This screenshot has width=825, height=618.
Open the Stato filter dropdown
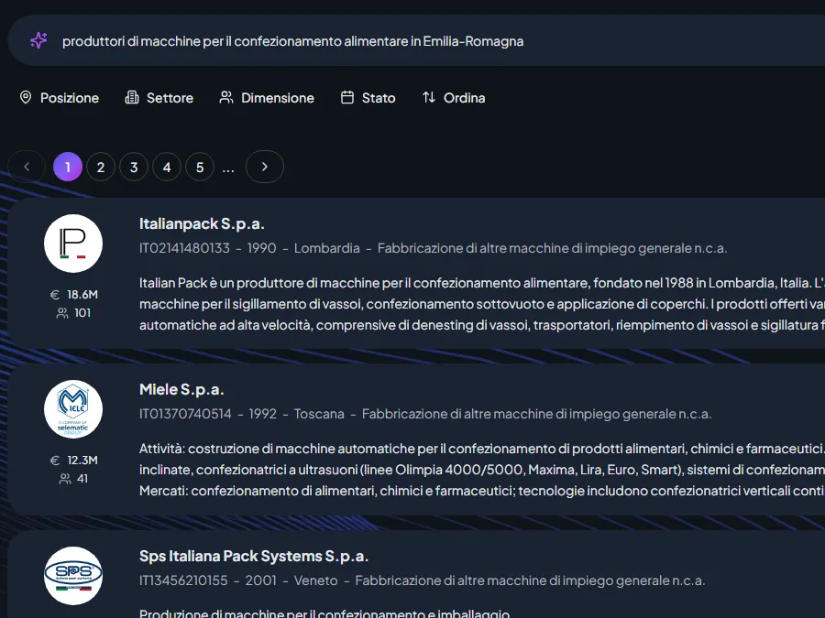coord(368,98)
